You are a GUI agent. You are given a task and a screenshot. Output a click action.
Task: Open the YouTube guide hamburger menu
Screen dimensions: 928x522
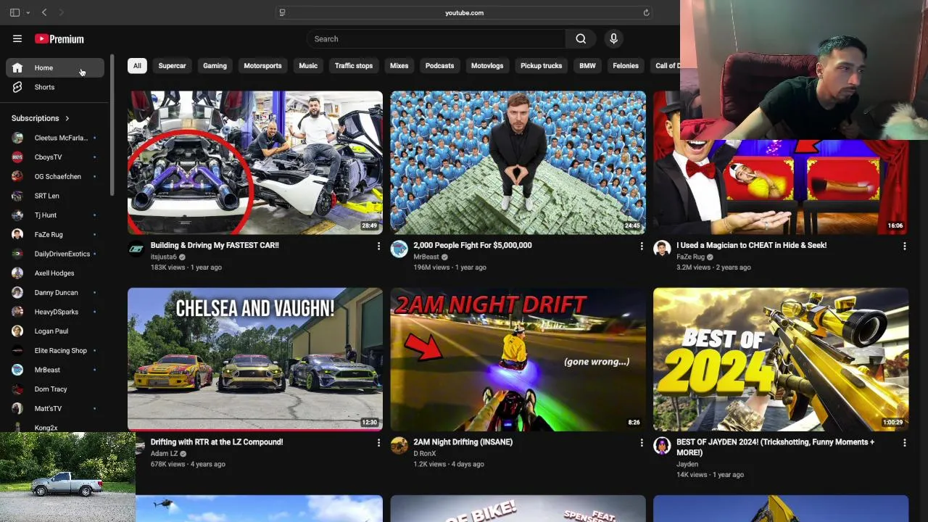(17, 38)
